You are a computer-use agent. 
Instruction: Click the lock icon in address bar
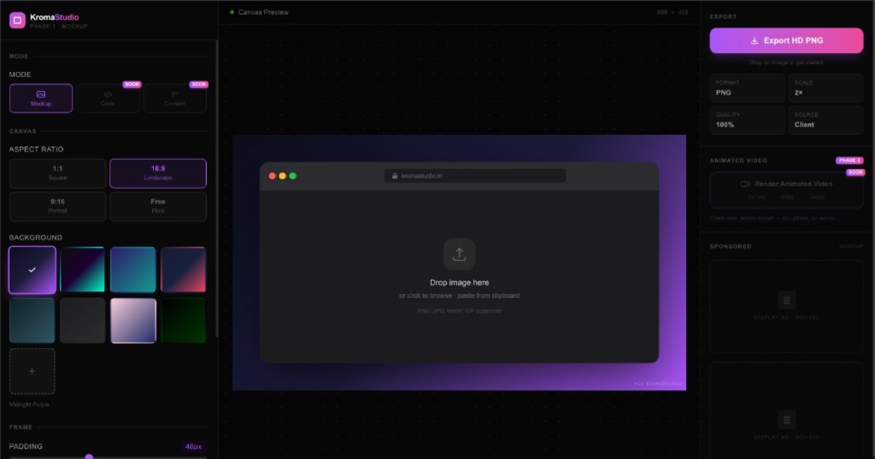click(395, 176)
